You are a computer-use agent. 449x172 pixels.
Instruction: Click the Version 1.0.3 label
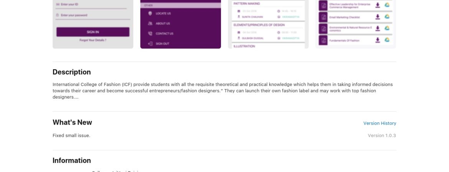[x=382, y=135]
